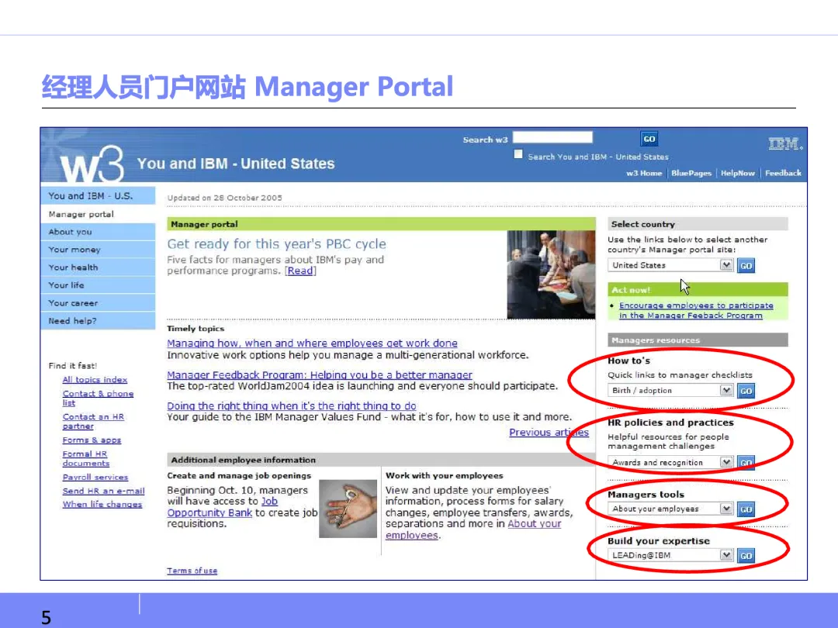Click the IBM logo in the header
The width and height of the screenshot is (838, 628).
pyautogui.click(x=785, y=143)
